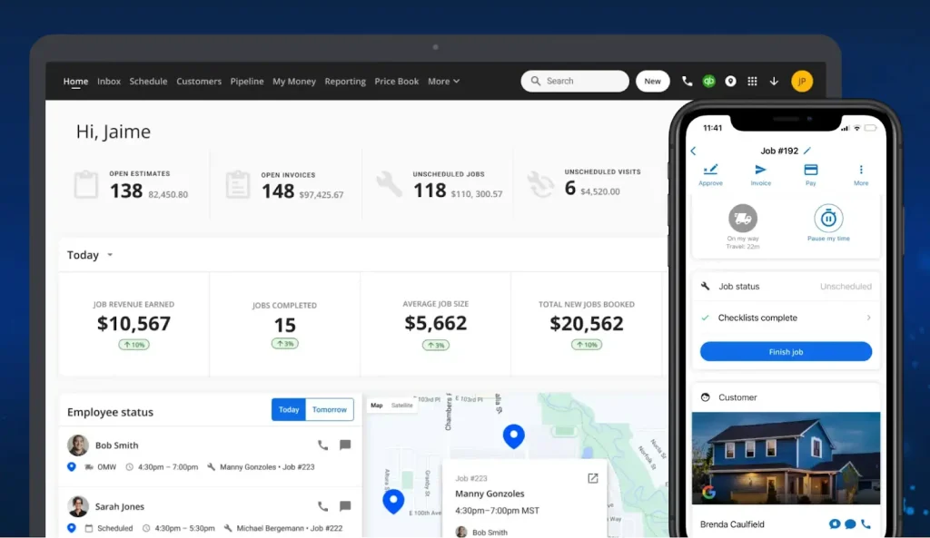Screen dimensions: 930x538
Task: Tap the Finish job button
Action: [x=786, y=351]
